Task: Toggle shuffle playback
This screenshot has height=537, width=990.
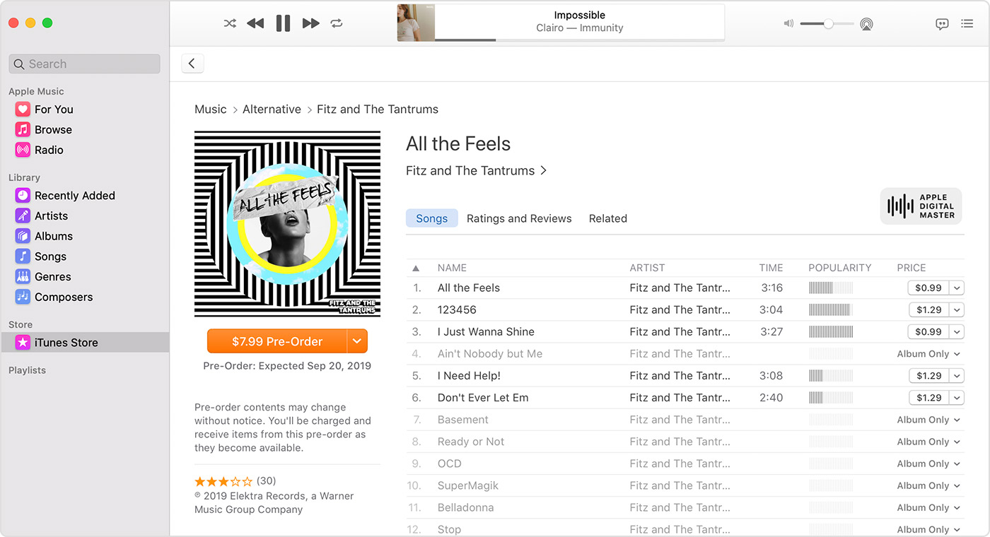Action: [230, 23]
